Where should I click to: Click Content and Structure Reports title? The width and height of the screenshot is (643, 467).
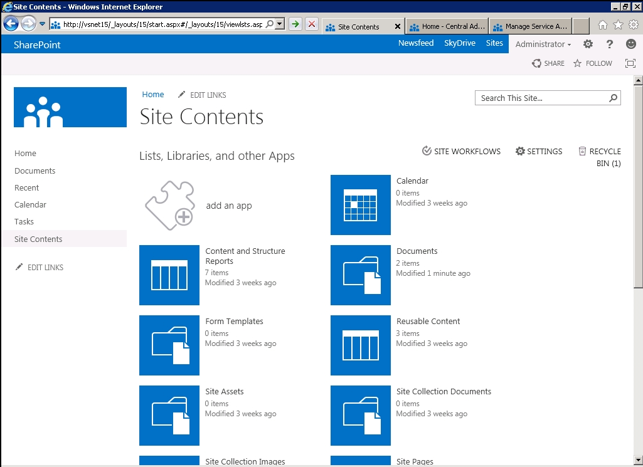click(x=245, y=256)
